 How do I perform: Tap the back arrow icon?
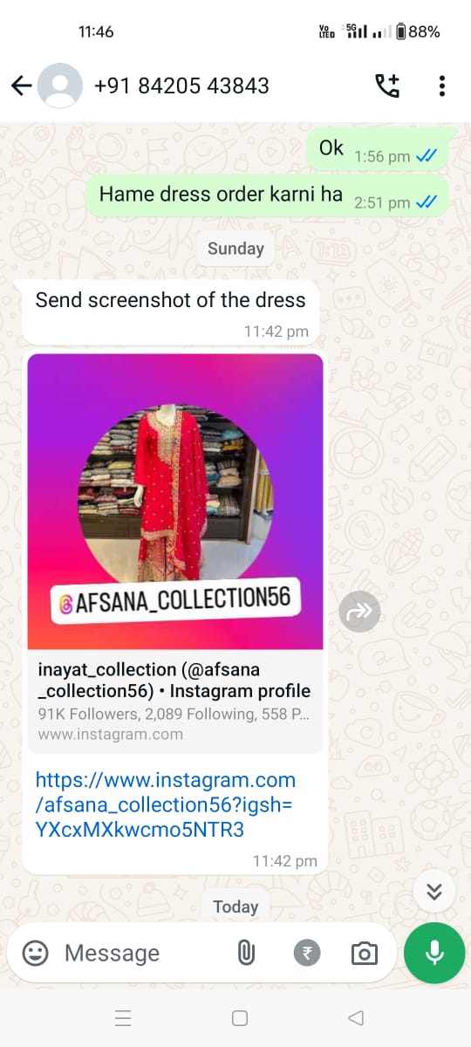[22, 86]
